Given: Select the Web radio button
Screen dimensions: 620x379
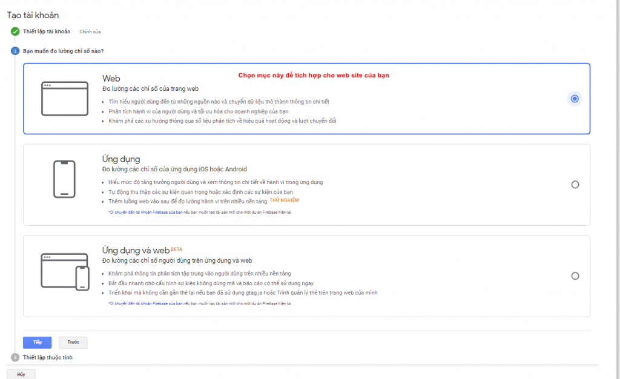Looking at the screenshot, I should (x=575, y=99).
